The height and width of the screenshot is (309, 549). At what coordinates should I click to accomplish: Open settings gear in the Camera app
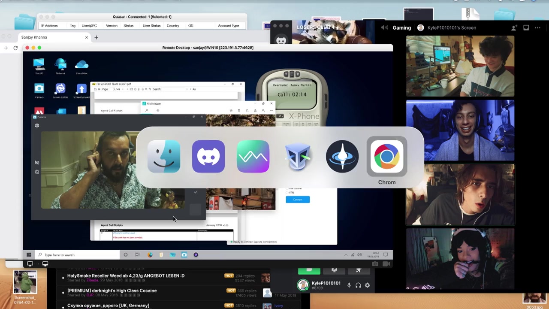coord(37,125)
